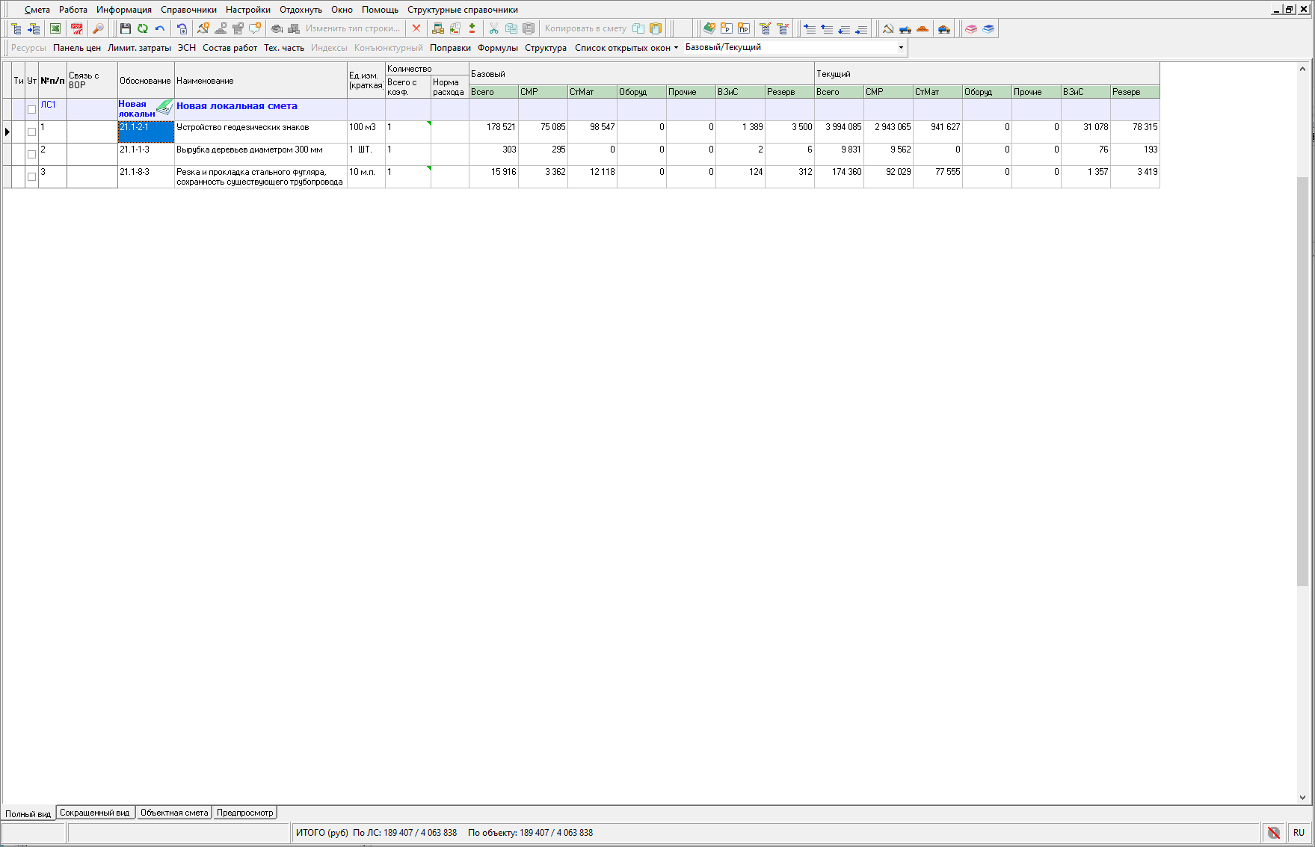Open the Справочники menu
The height and width of the screenshot is (847, 1315).
click(188, 10)
